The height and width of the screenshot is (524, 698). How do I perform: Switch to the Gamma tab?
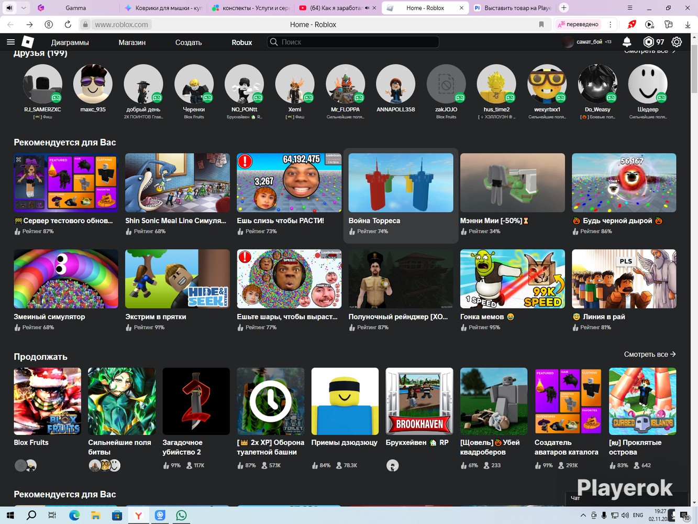pyautogui.click(x=75, y=8)
